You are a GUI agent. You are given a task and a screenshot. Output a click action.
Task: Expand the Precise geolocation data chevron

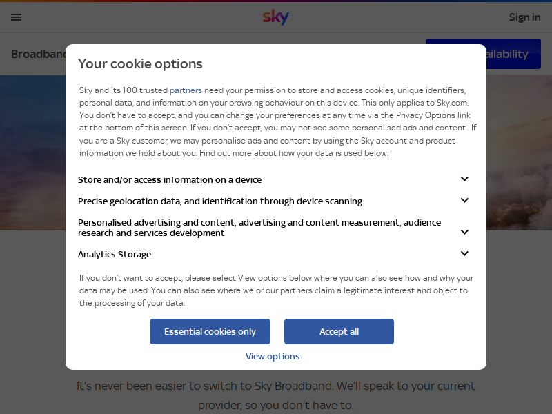(x=464, y=201)
